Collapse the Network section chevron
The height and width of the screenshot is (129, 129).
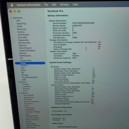point(18,82)
